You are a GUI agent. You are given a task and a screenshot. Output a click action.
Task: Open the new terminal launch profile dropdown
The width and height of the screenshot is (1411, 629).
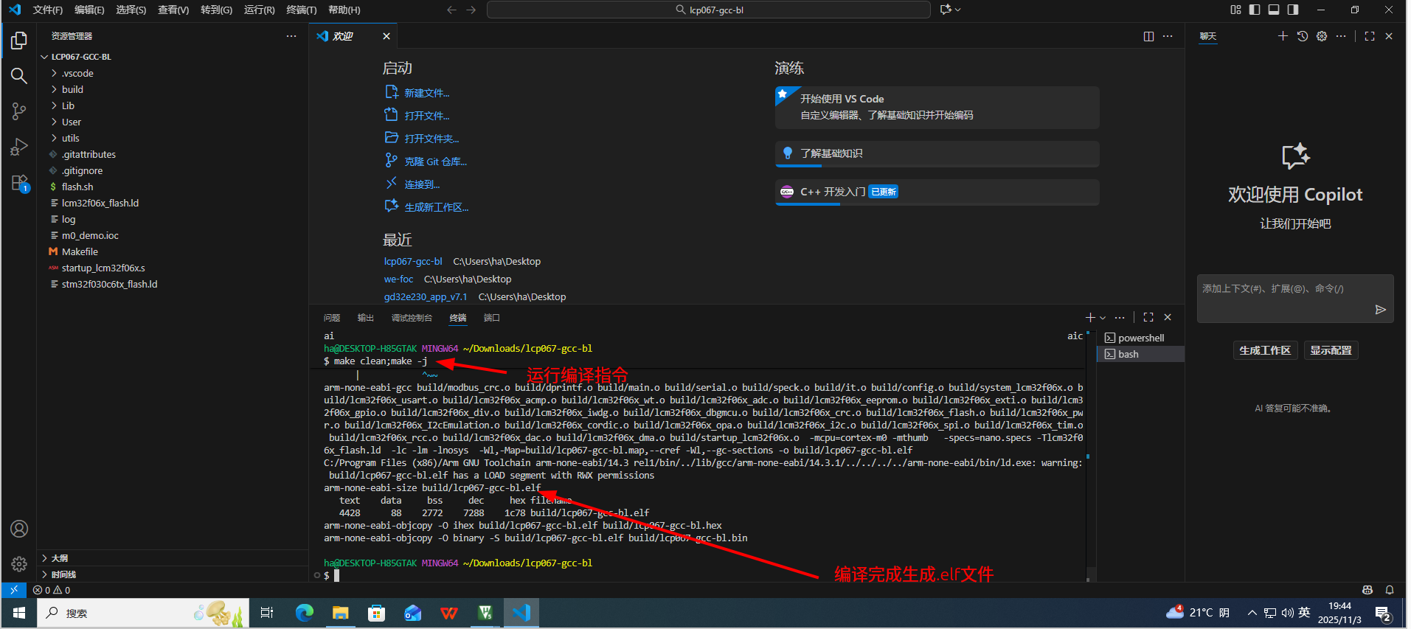(x=1103, y=318)
